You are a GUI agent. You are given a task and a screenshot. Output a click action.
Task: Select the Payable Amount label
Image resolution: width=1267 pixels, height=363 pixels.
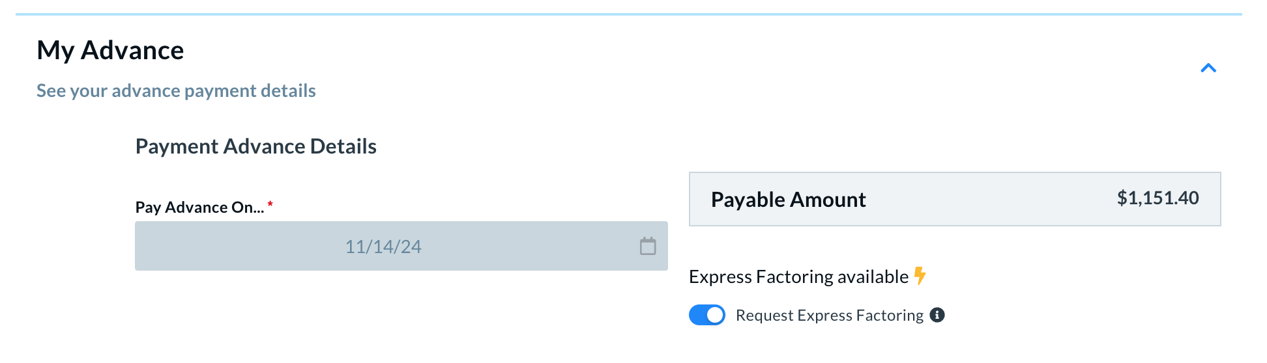(x=789, y=200)
